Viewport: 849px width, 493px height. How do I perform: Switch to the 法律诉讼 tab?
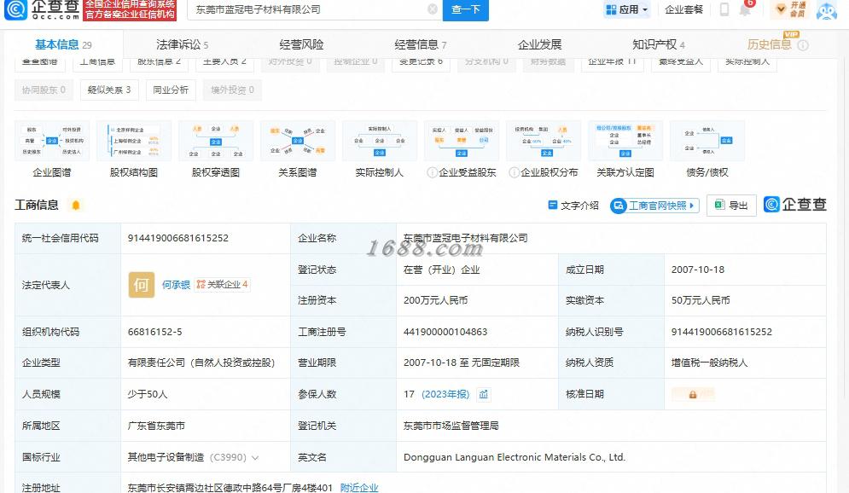(x=182, y=44)
